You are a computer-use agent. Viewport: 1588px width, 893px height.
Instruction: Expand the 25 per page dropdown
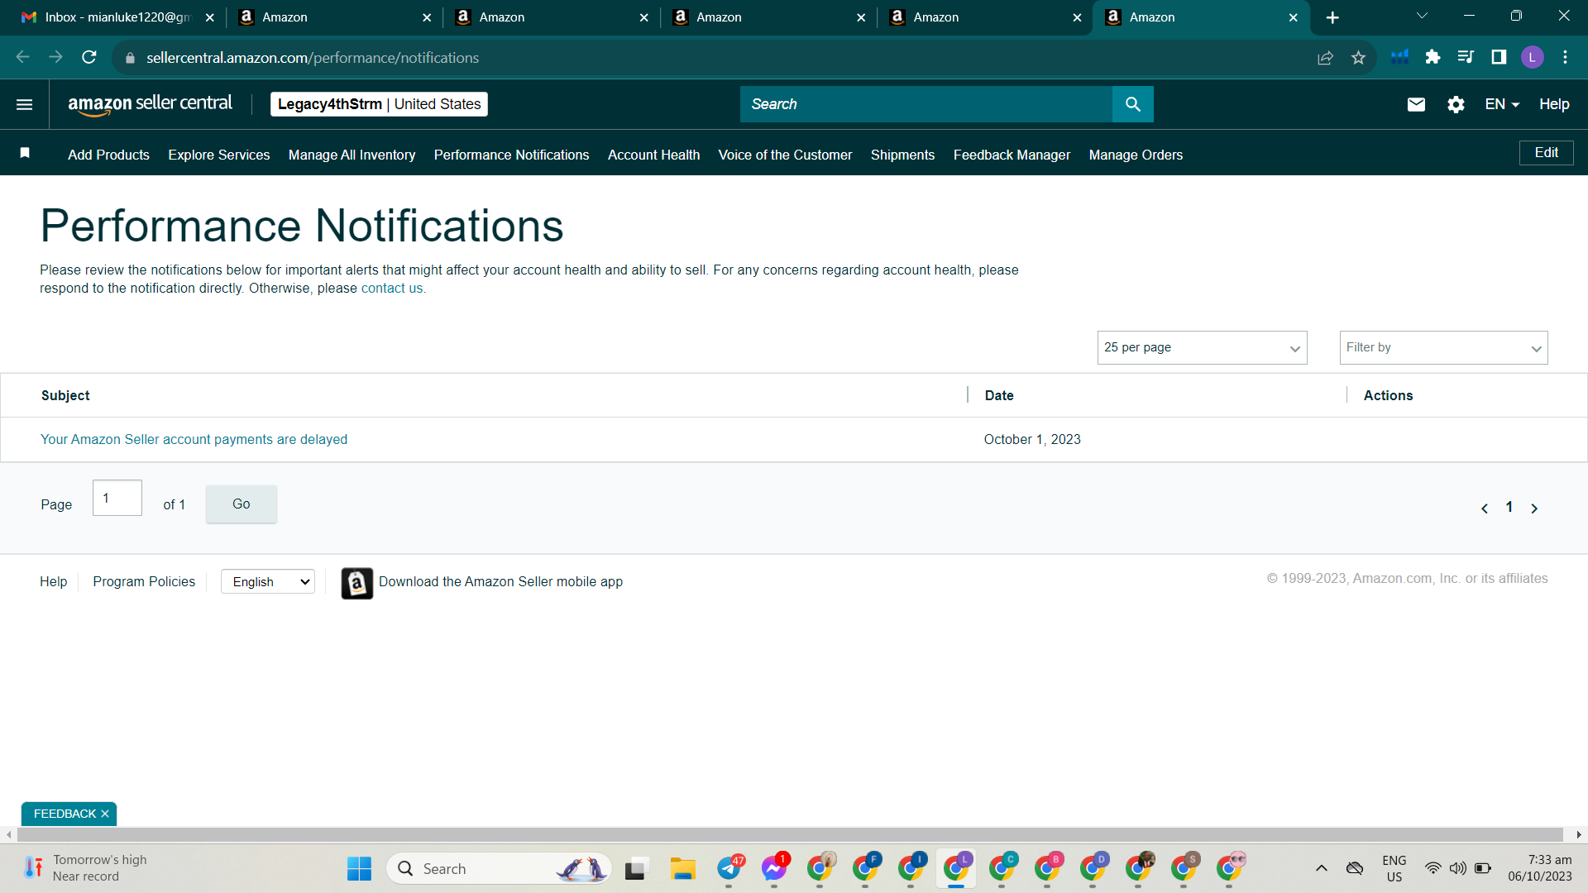point(1202,348)
